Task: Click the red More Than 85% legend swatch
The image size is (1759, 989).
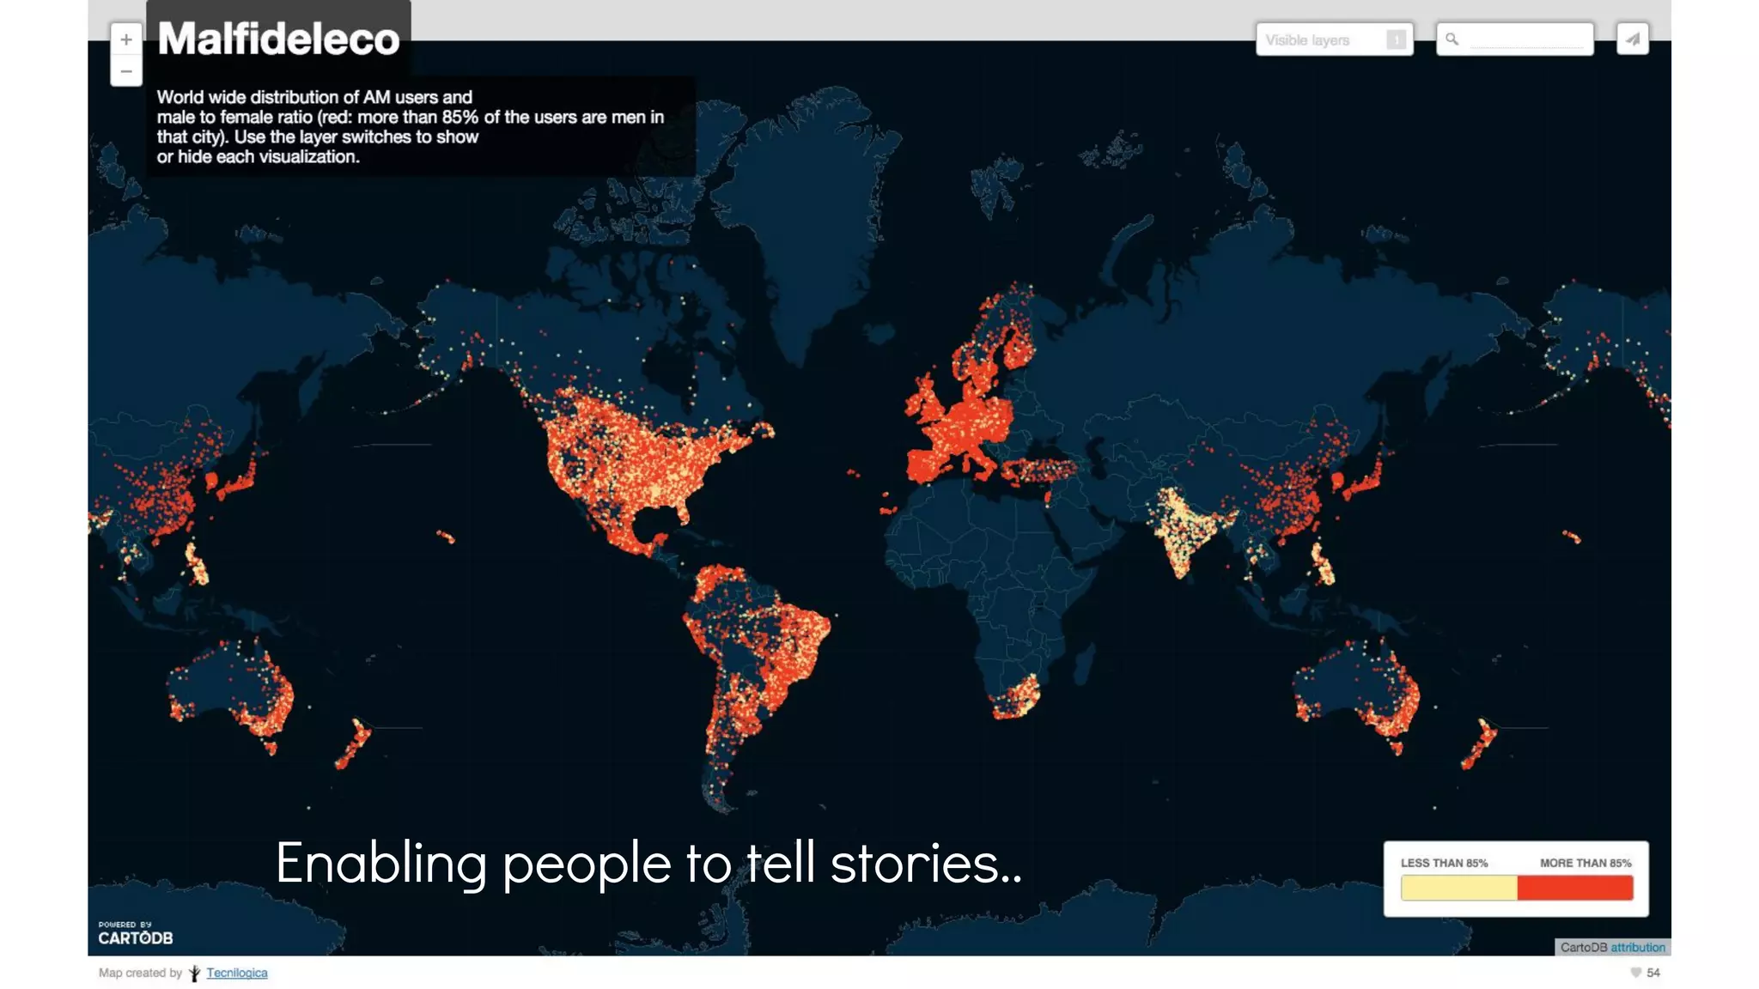Action: 1575,888
